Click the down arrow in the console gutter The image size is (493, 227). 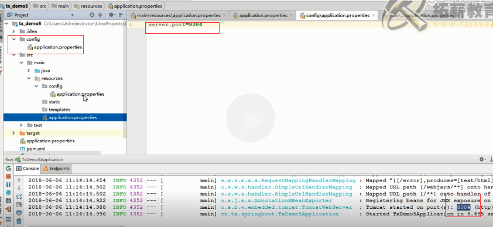click(19, 188)
